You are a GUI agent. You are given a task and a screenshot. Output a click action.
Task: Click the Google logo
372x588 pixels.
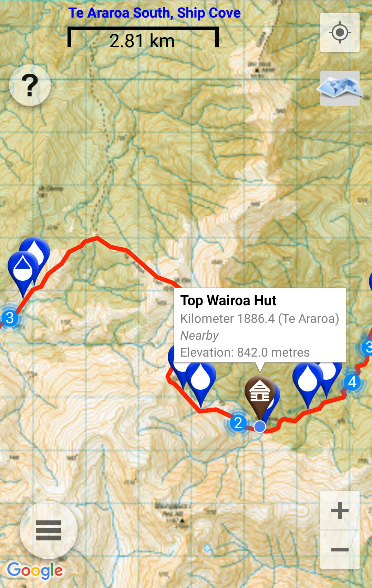35,571
